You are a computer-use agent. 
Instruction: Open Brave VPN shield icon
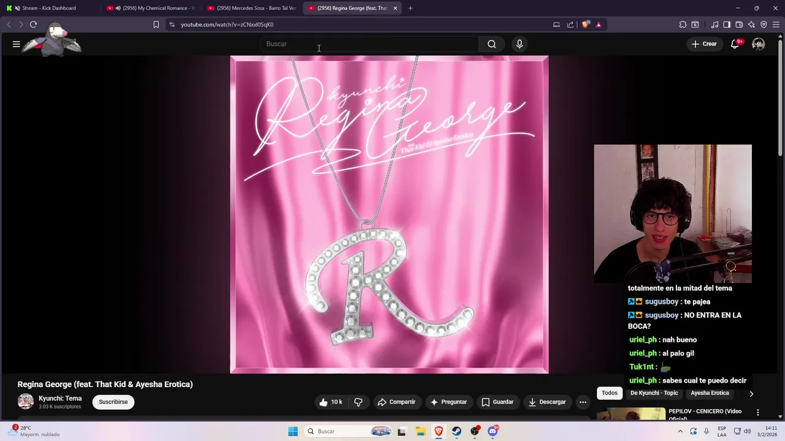click(764, 24)
